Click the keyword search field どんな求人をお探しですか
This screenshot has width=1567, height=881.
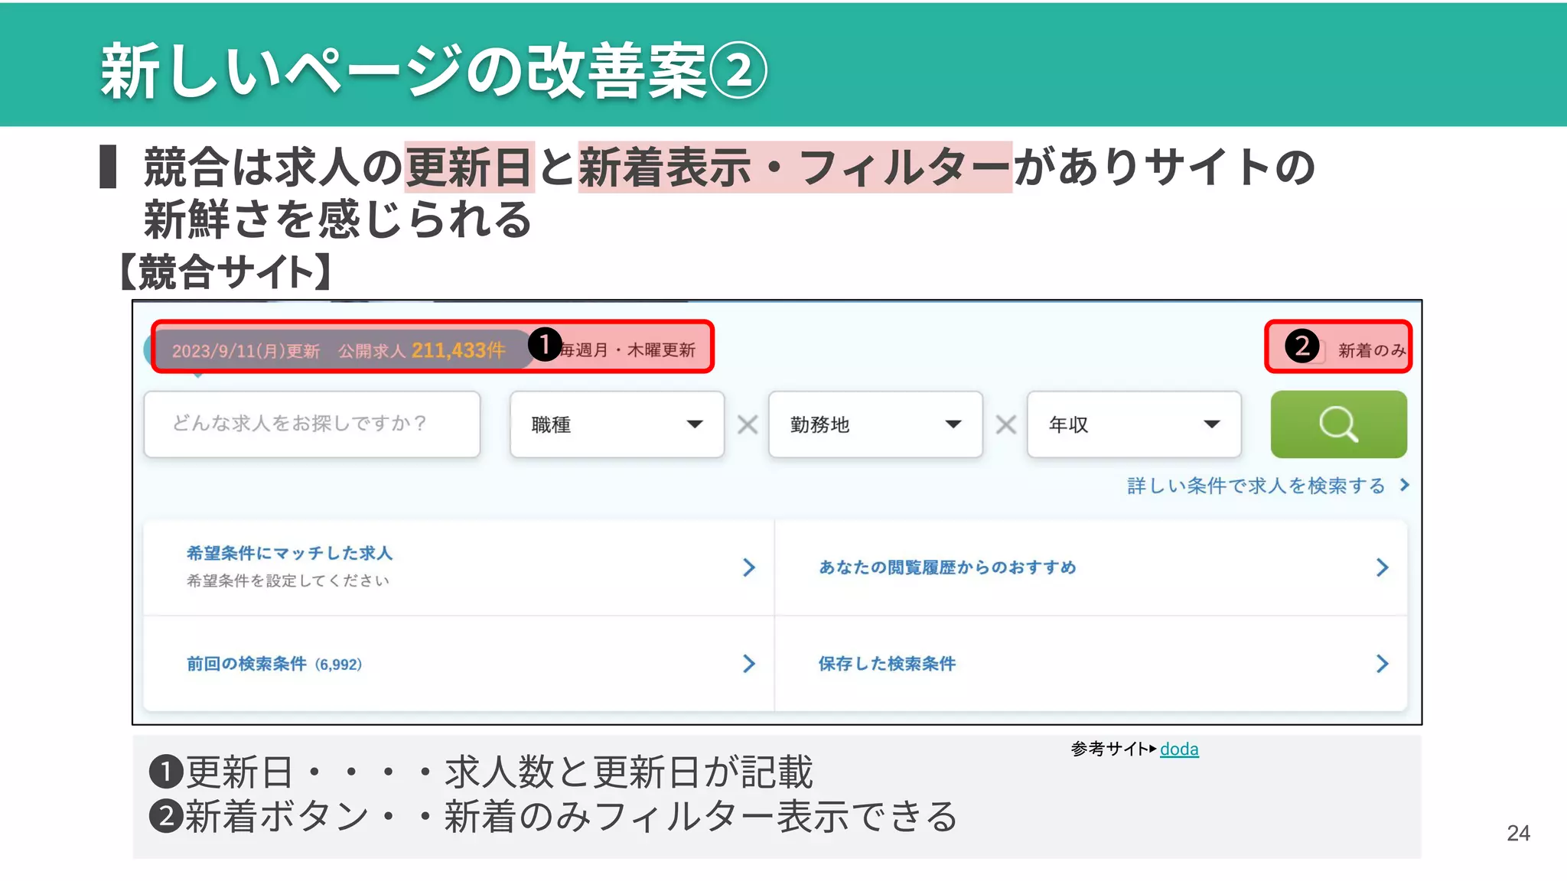(x=312, y=424)
